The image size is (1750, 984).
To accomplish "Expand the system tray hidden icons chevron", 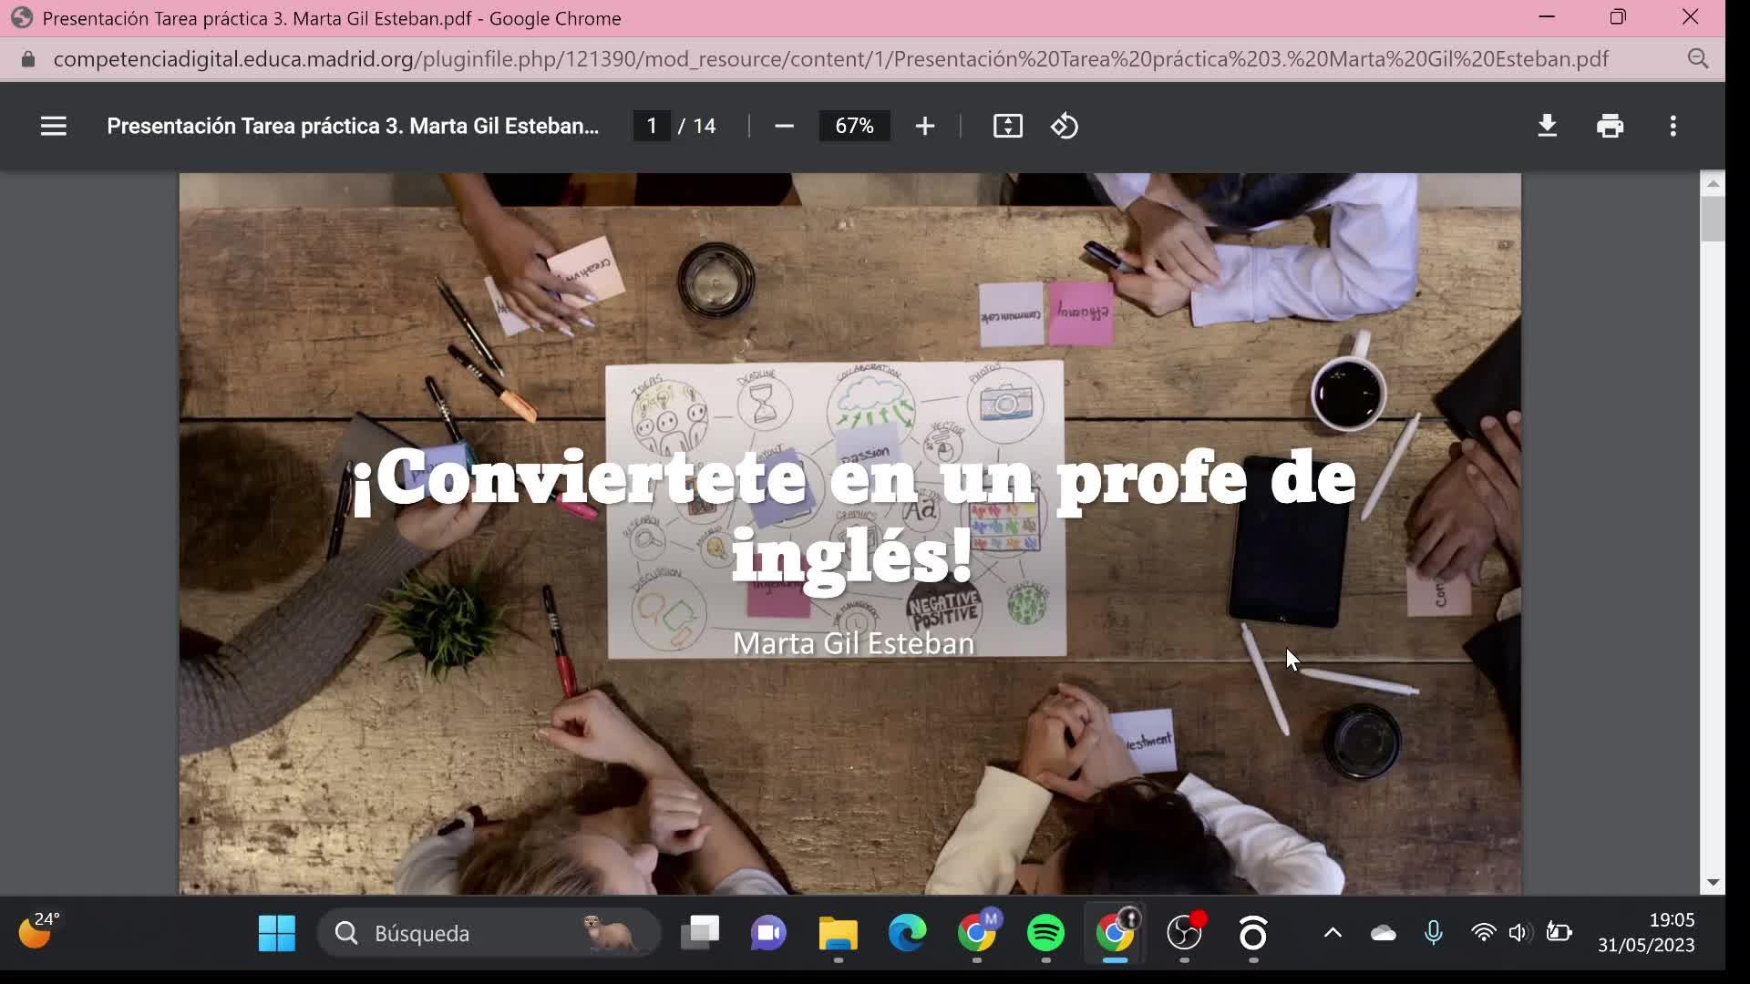I will point(1332,932).
